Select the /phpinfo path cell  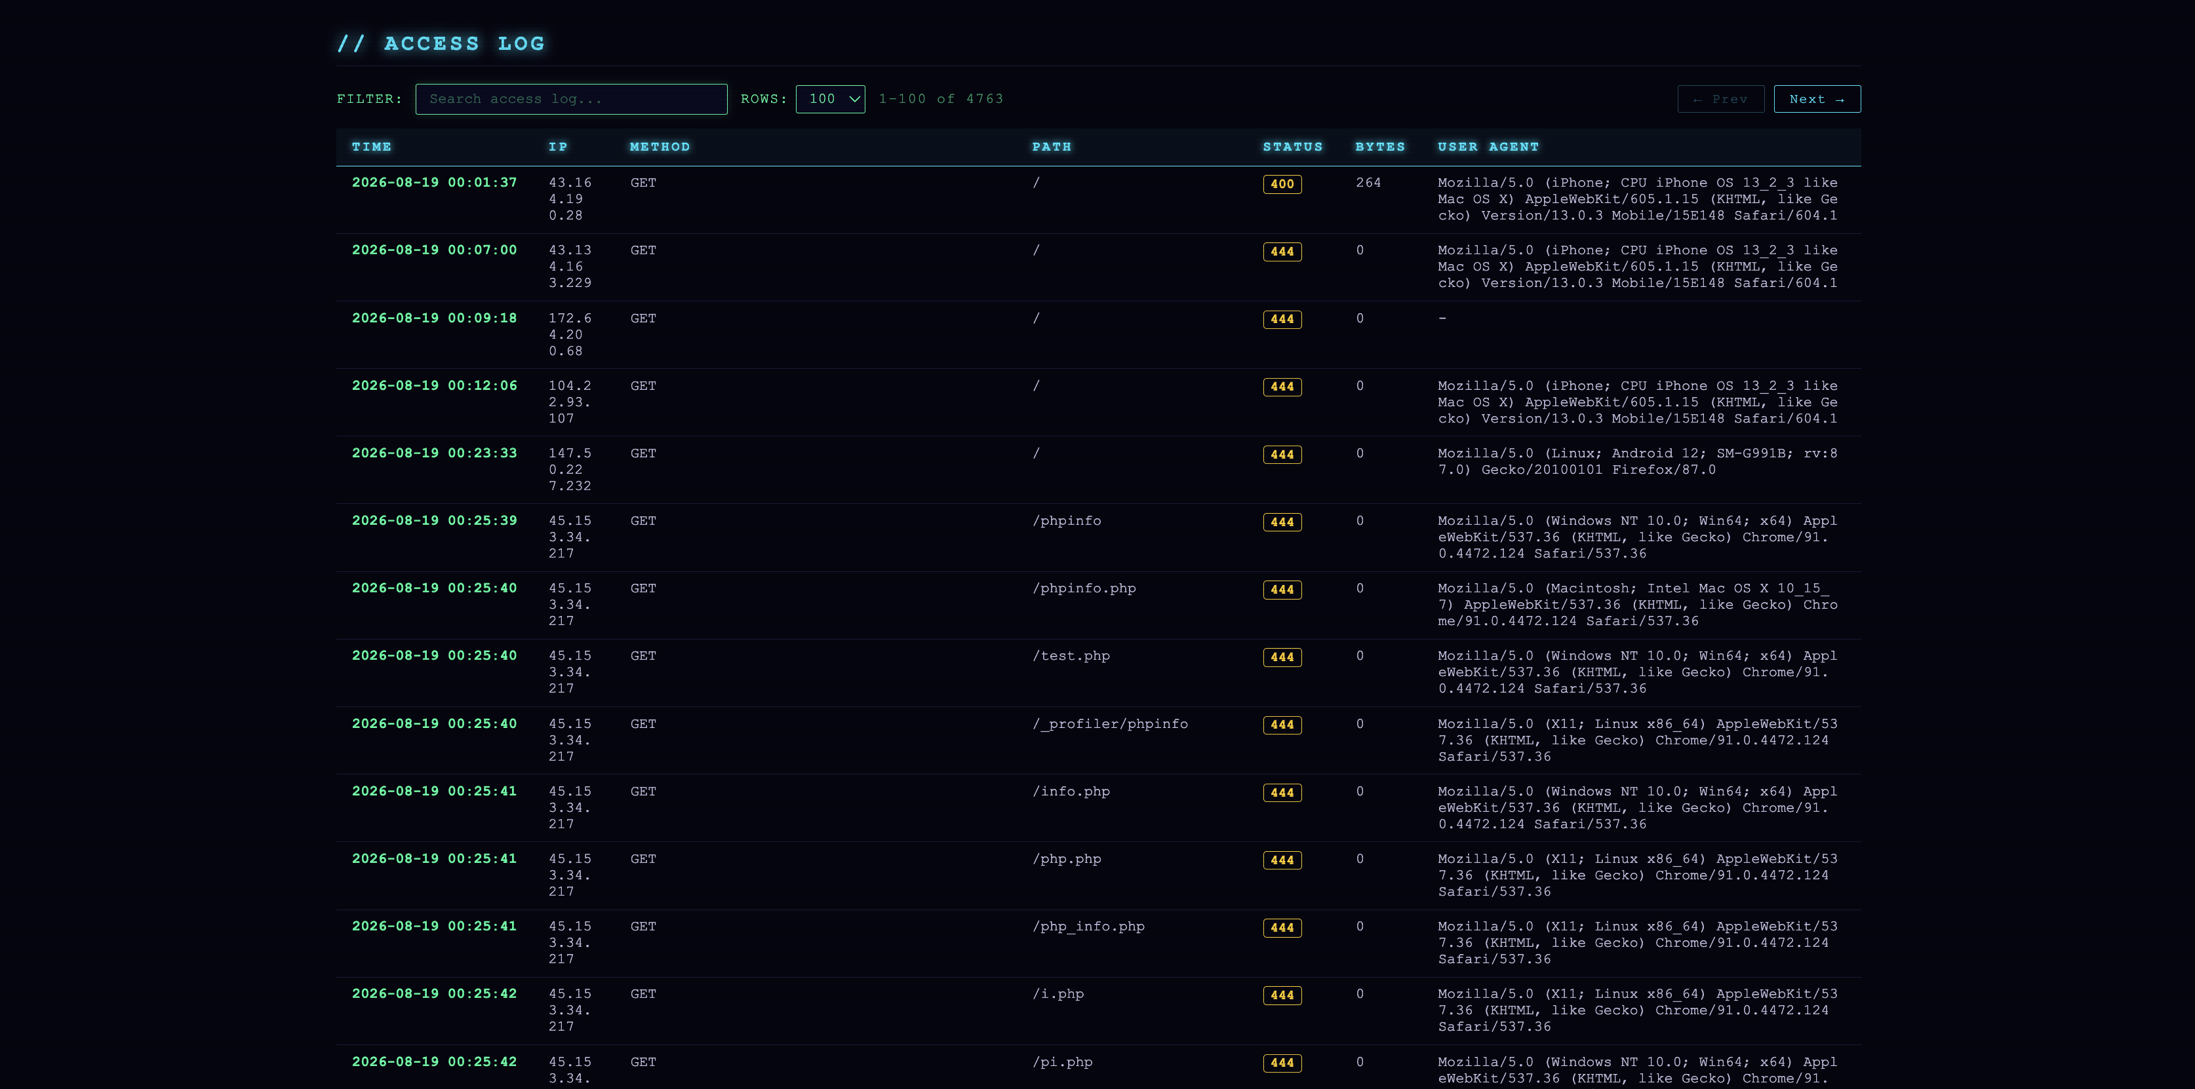click(x=1067, y=520)
